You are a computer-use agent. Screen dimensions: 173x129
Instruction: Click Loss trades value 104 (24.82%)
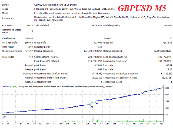[165, 61]
